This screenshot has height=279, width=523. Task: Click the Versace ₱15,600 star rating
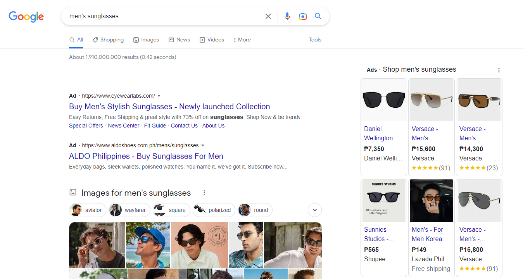(x=431, y=168)
